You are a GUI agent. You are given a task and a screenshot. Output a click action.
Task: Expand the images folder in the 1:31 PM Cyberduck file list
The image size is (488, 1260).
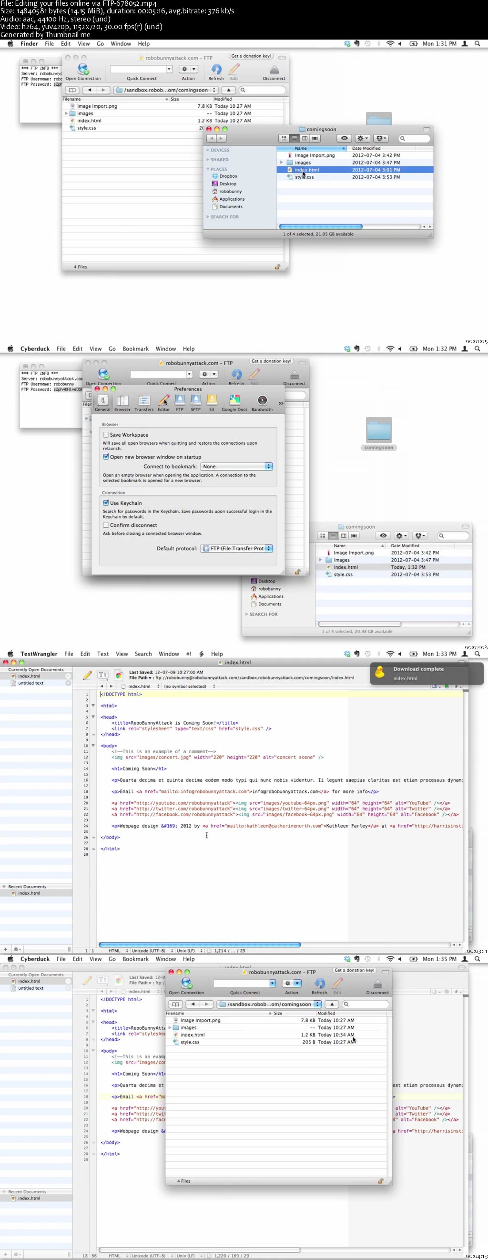click(x=67, y=113)
